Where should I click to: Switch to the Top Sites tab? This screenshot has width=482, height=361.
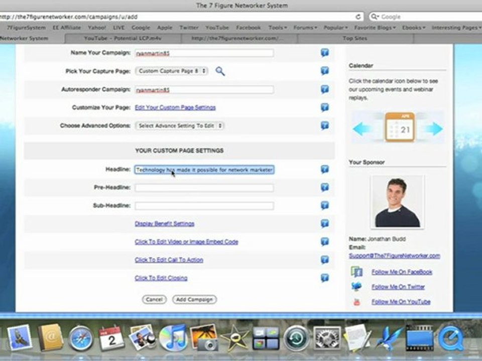355,39
